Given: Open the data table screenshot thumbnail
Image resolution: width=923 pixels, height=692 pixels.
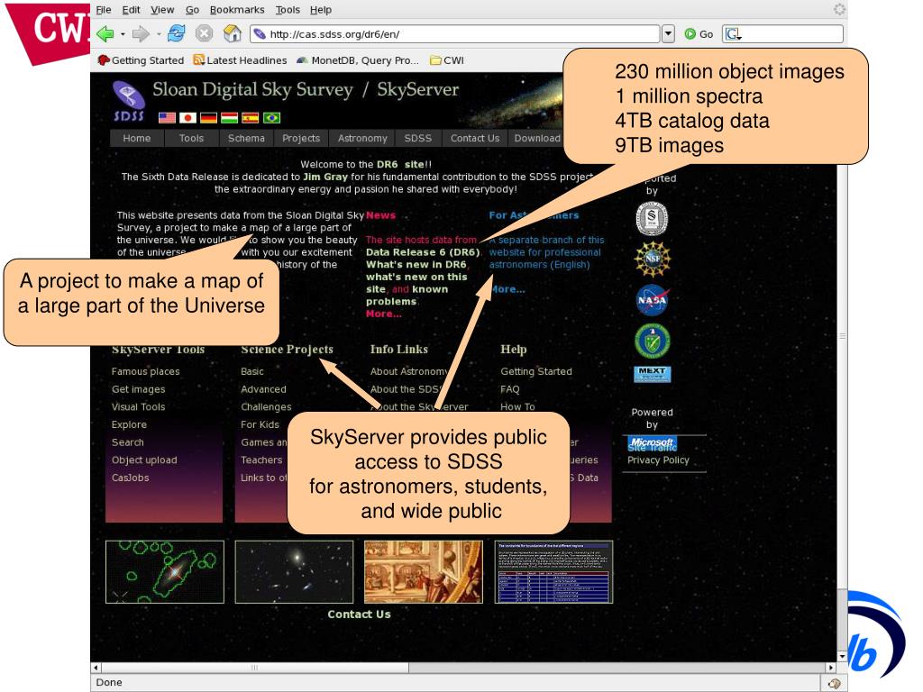Looking at the screenshot, I should 554,572.
